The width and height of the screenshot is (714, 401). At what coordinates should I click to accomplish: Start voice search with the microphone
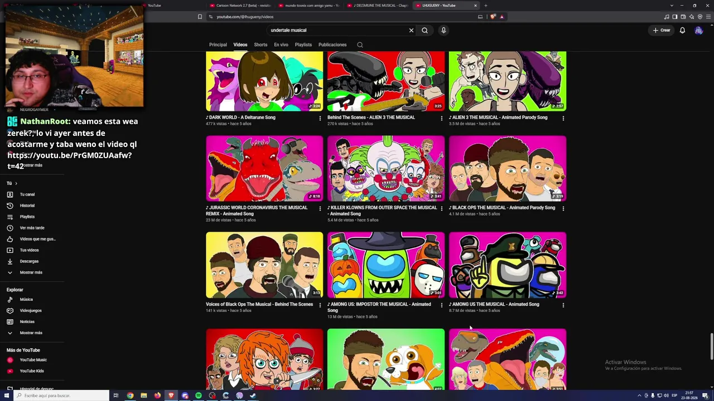[x=443, y=30]
